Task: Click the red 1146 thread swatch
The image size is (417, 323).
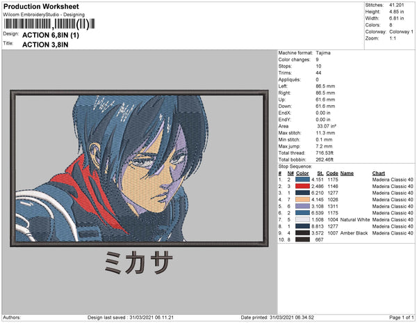Action: (302, 187)
